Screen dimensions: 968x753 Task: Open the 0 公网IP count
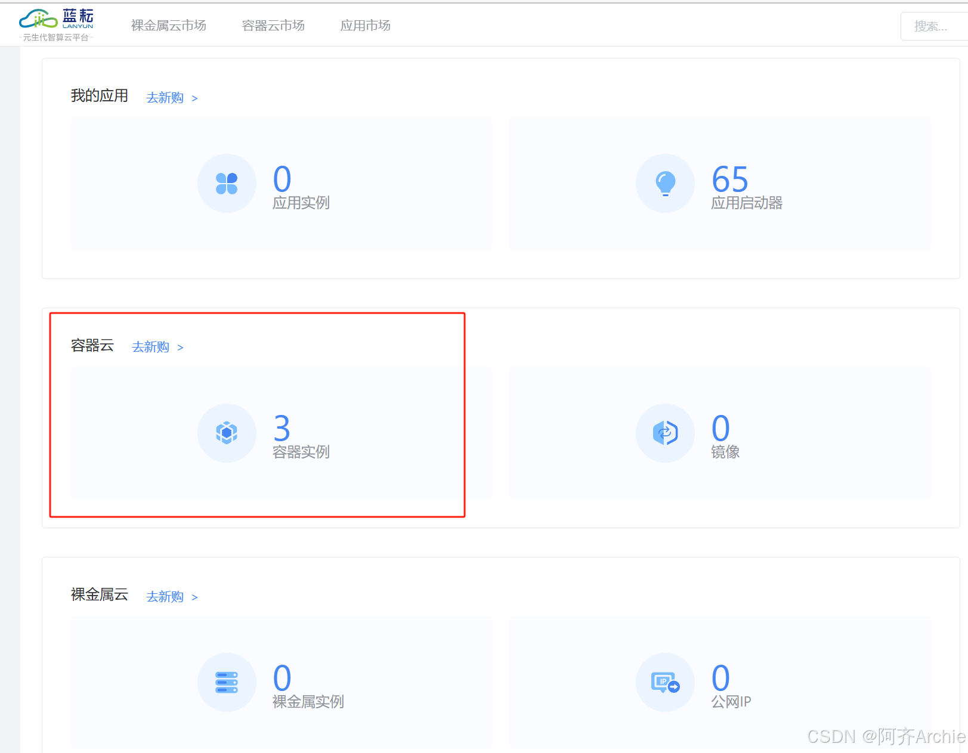tap(720, 678)
